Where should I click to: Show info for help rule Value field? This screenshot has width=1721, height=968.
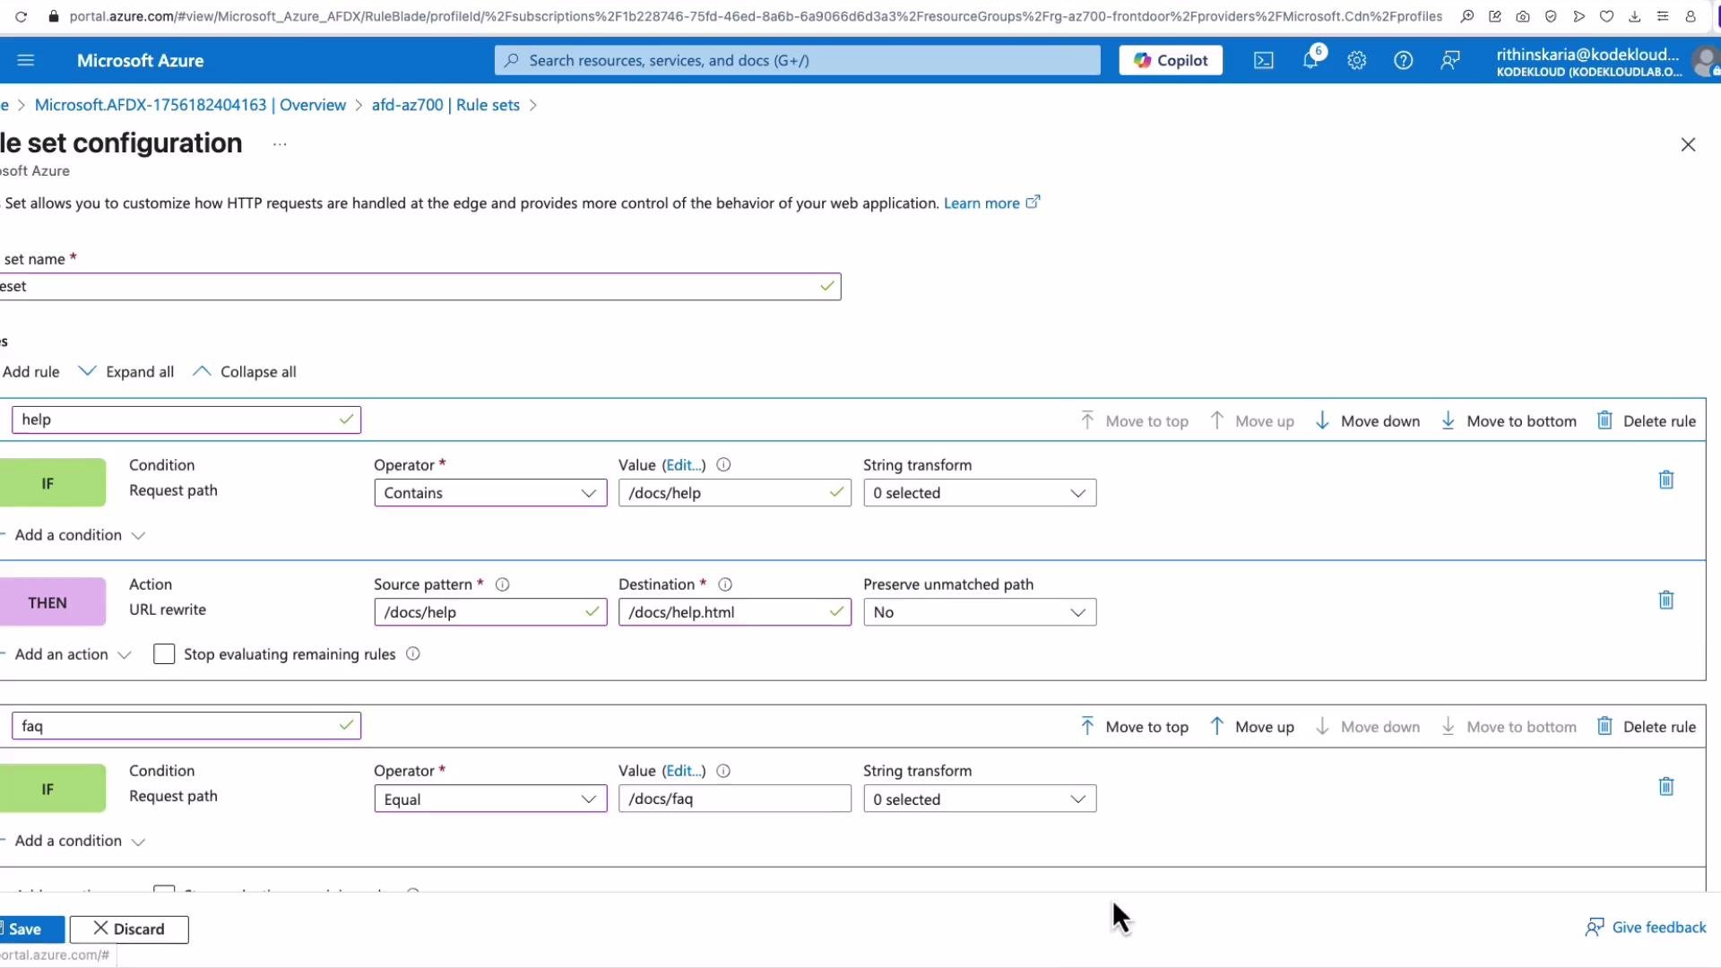point(723,465)
